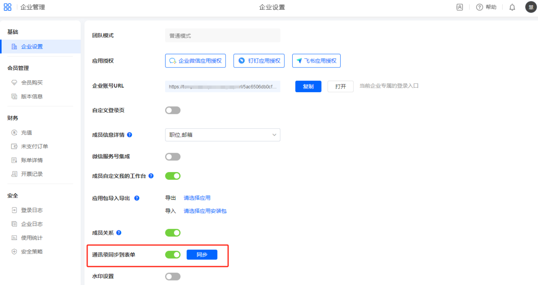Go to 登录日志 in the sidebar
Image resolution: width=538 pixels, height=285 pixels.
[x=32, y=210]
